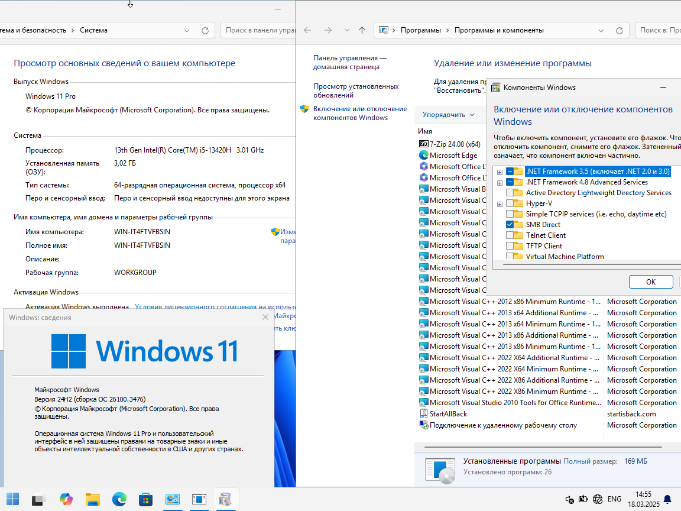Click the Windows Start button
The height and width of the screenshot is (511, 681).
pos(12,499)
